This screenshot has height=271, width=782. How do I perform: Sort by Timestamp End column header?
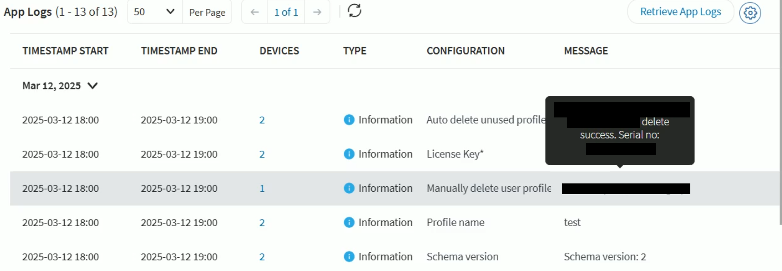[179, 51]
